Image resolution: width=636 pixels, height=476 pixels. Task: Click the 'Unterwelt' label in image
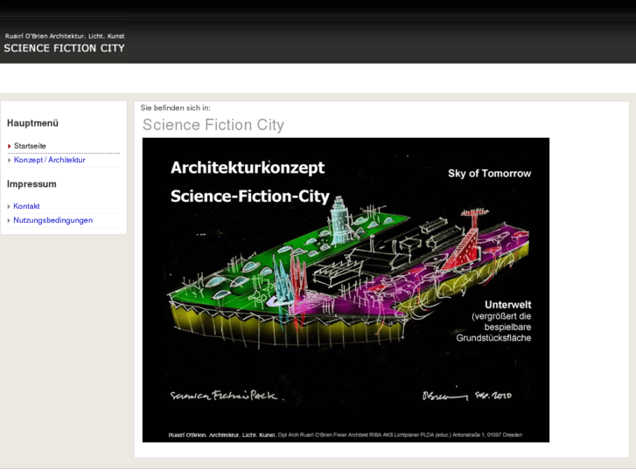pos(507,305)
